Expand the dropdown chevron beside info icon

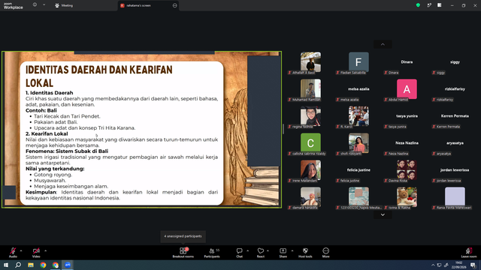coord(44,5)
